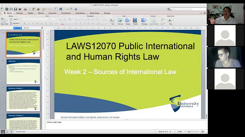Open the Tables ribbon tab
The height and width of the screenshot is (137, 245).
point(31,13)
